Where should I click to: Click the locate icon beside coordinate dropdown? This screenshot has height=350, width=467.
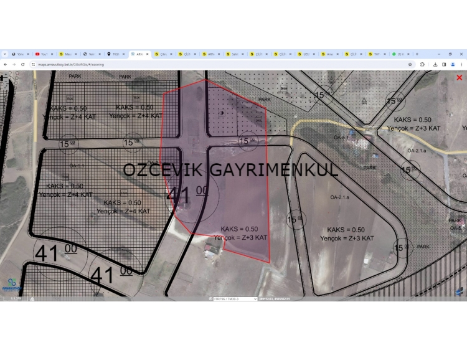point(210,299)
